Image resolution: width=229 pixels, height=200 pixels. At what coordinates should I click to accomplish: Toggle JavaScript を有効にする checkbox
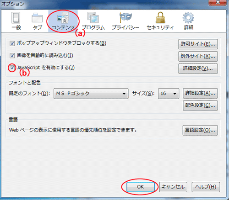tap(12, 68)
